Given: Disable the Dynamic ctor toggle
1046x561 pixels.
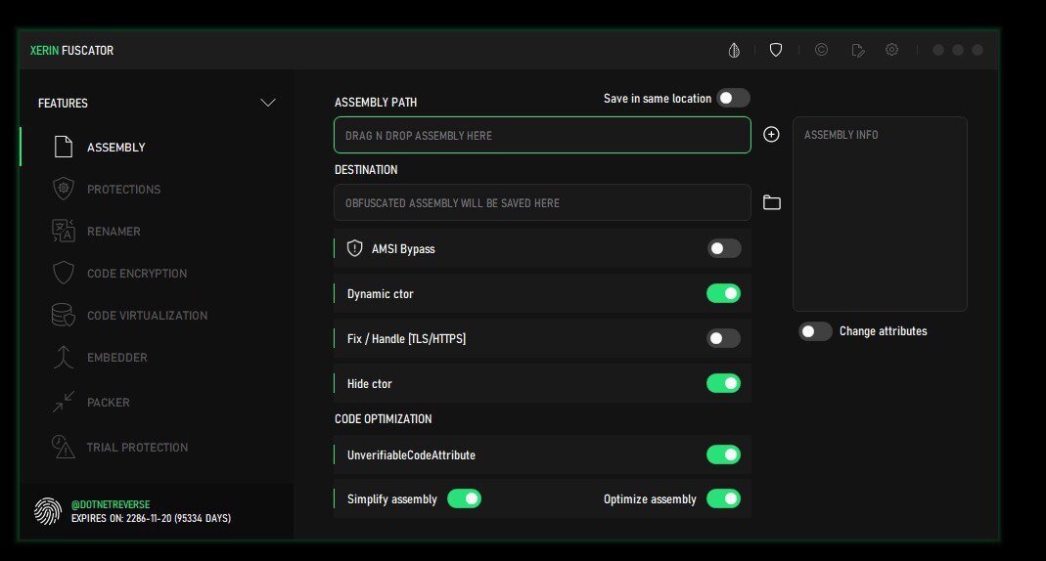Looking at the screenshot, I should [724, 293].
